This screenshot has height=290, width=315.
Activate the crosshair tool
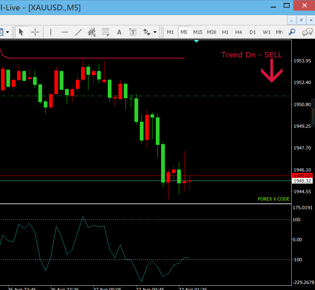tap(35, 32)
